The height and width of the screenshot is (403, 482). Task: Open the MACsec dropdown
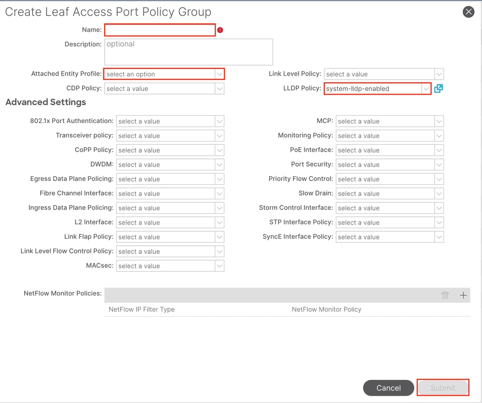click(170, 266)
